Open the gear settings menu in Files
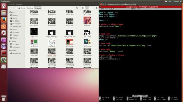 coord(97,8)
